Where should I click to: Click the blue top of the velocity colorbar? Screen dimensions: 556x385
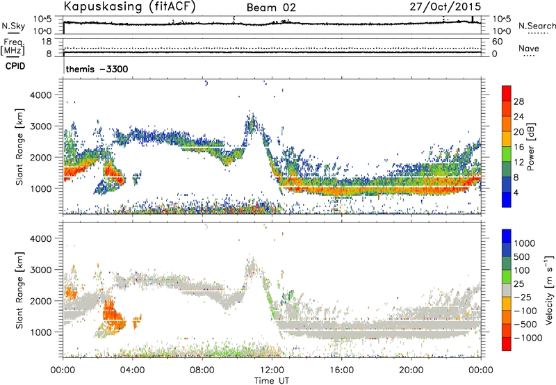pyautogui.click(x=507, y=236)
